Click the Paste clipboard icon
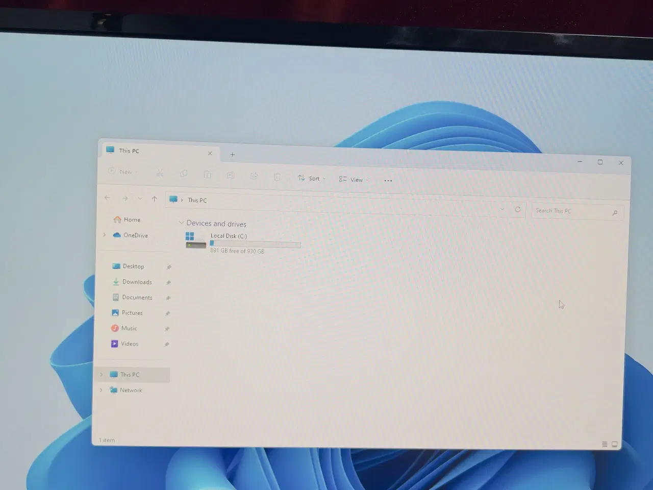The height and width of the screenshot is (490, 653). pos(207,175)
